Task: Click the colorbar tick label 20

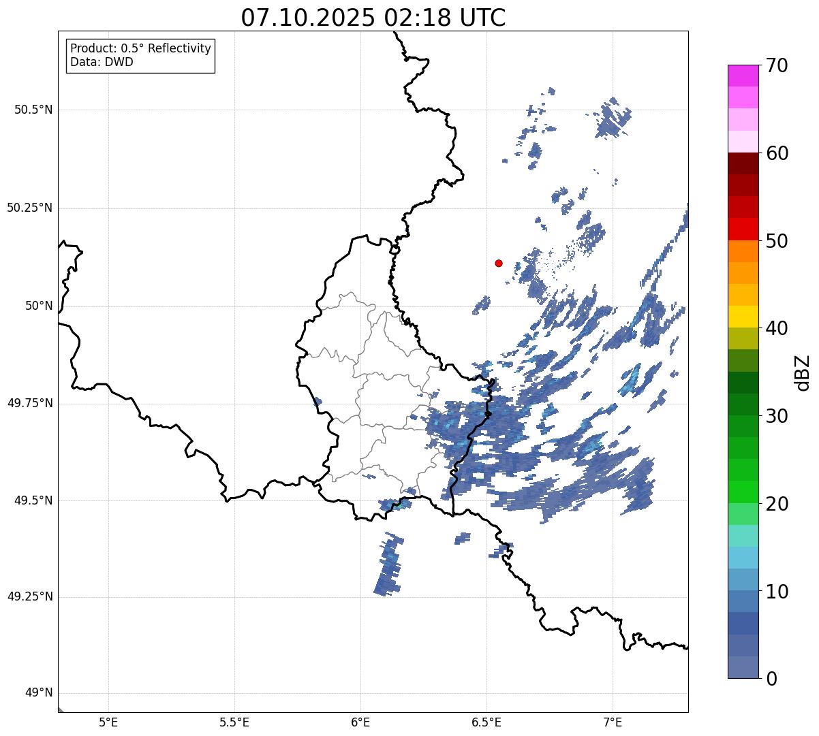Action: 777,504
